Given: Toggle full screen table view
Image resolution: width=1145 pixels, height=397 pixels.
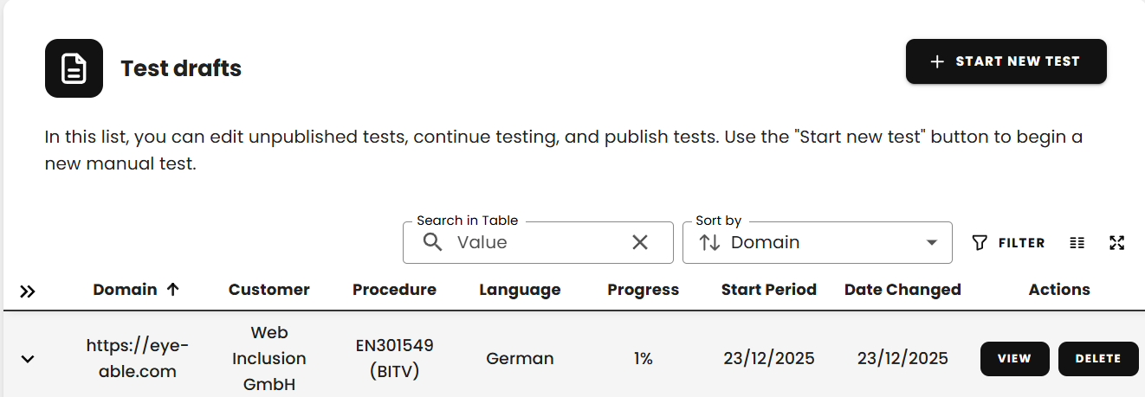Looking at the screenshot, I should 1116,243.
